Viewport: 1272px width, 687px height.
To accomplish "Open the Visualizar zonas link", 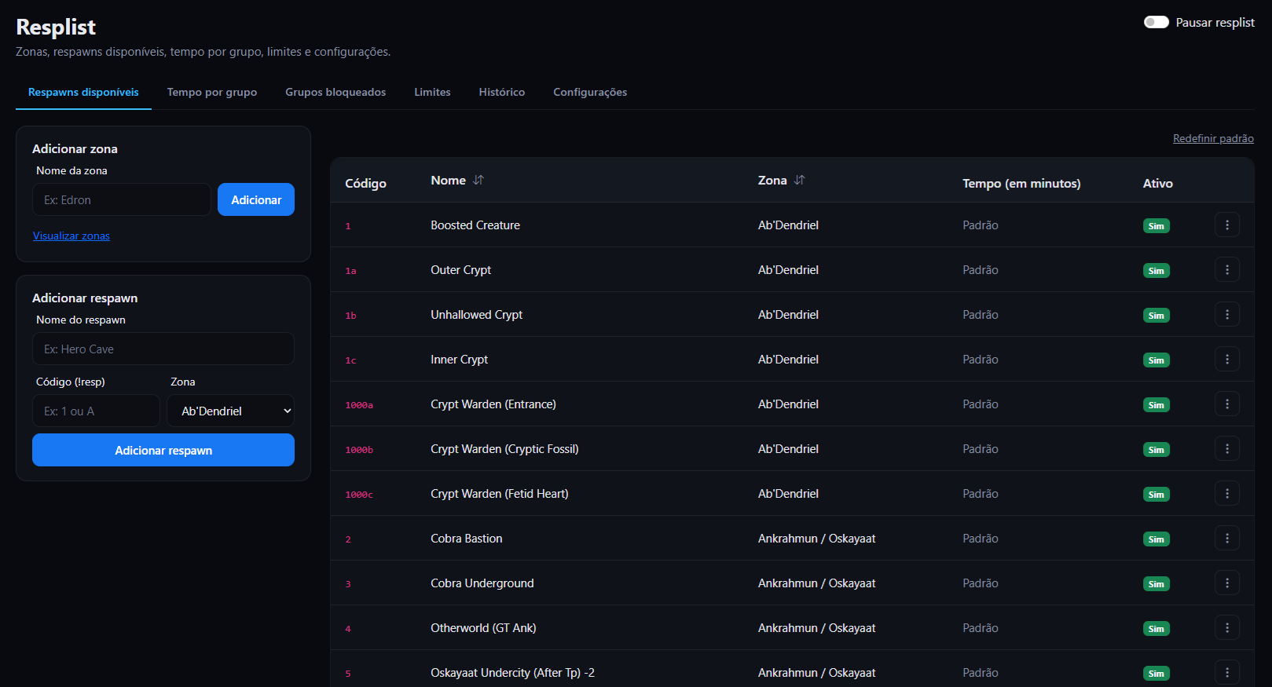I will click(x=71, y=236).
